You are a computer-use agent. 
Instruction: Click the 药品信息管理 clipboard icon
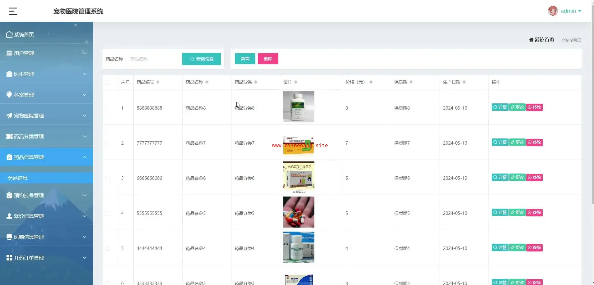9,157
